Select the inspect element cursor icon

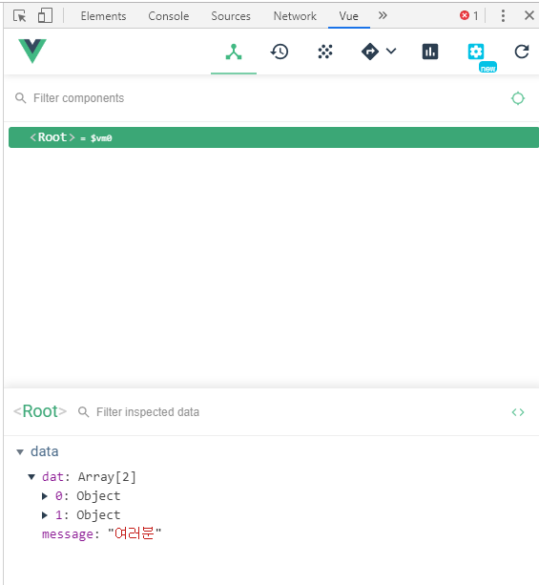19,16
